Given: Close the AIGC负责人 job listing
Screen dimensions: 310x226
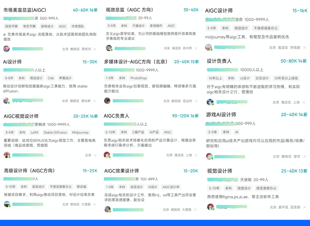Looking at the screenshot, I should click(x=196, y=155).
